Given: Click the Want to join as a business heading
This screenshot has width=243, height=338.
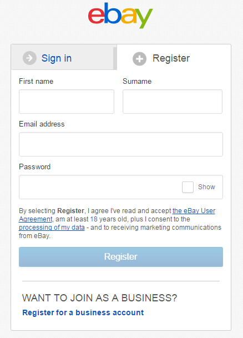Looking at the screenshot, I should click(99, 298).
